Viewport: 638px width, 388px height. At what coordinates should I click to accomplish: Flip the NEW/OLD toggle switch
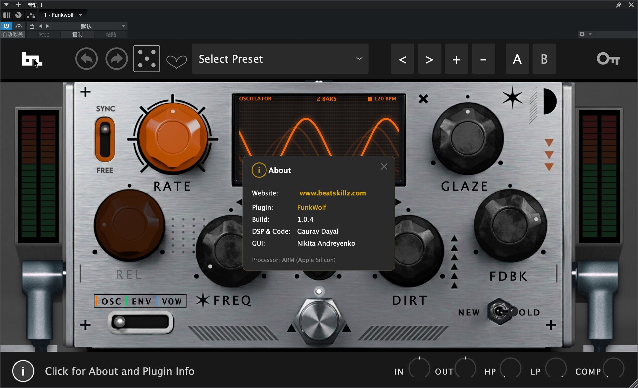pos(499,312)
